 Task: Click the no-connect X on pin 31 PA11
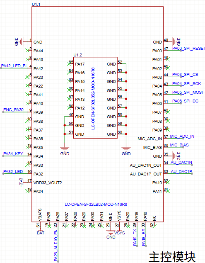[168, 191]
